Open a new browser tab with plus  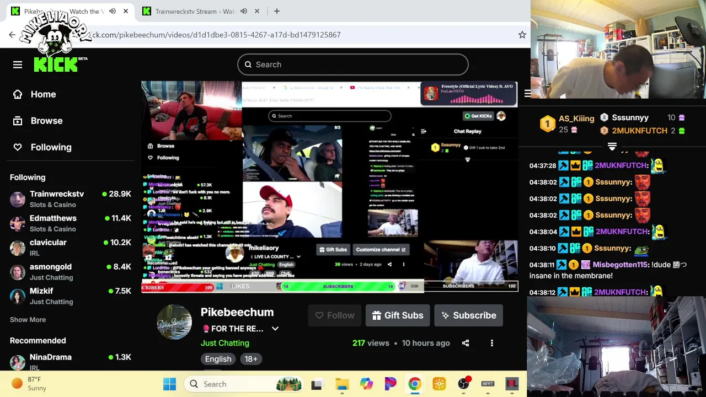pos(277,11)
